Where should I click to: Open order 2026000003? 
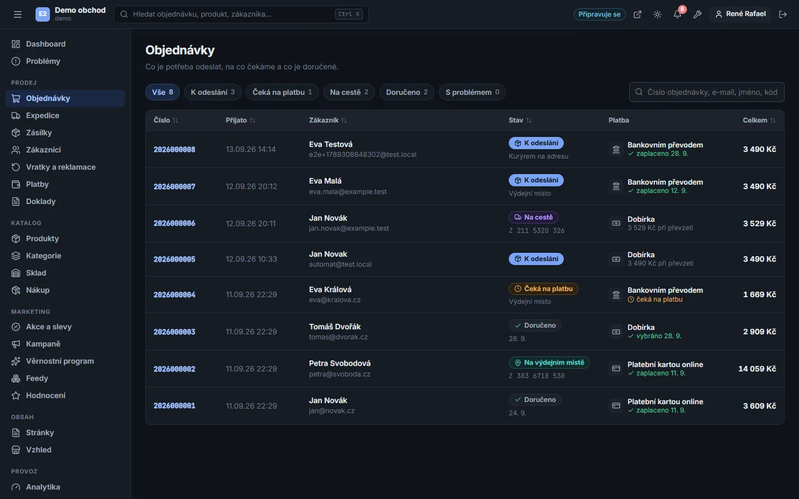(174, 332)
